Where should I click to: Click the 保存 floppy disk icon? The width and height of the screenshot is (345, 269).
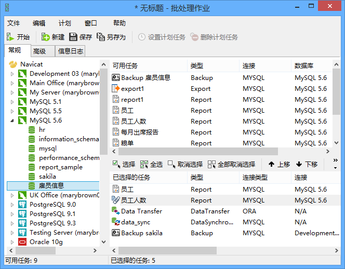[x=73, y=37]
